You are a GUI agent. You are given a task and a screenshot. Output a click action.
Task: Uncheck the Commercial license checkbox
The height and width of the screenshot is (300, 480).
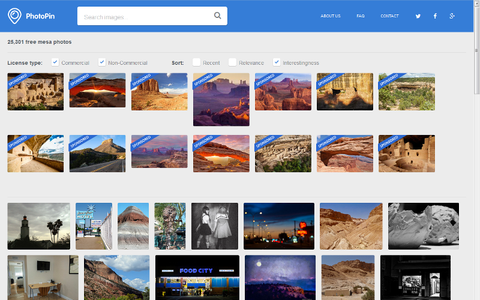tap(55, 62)
